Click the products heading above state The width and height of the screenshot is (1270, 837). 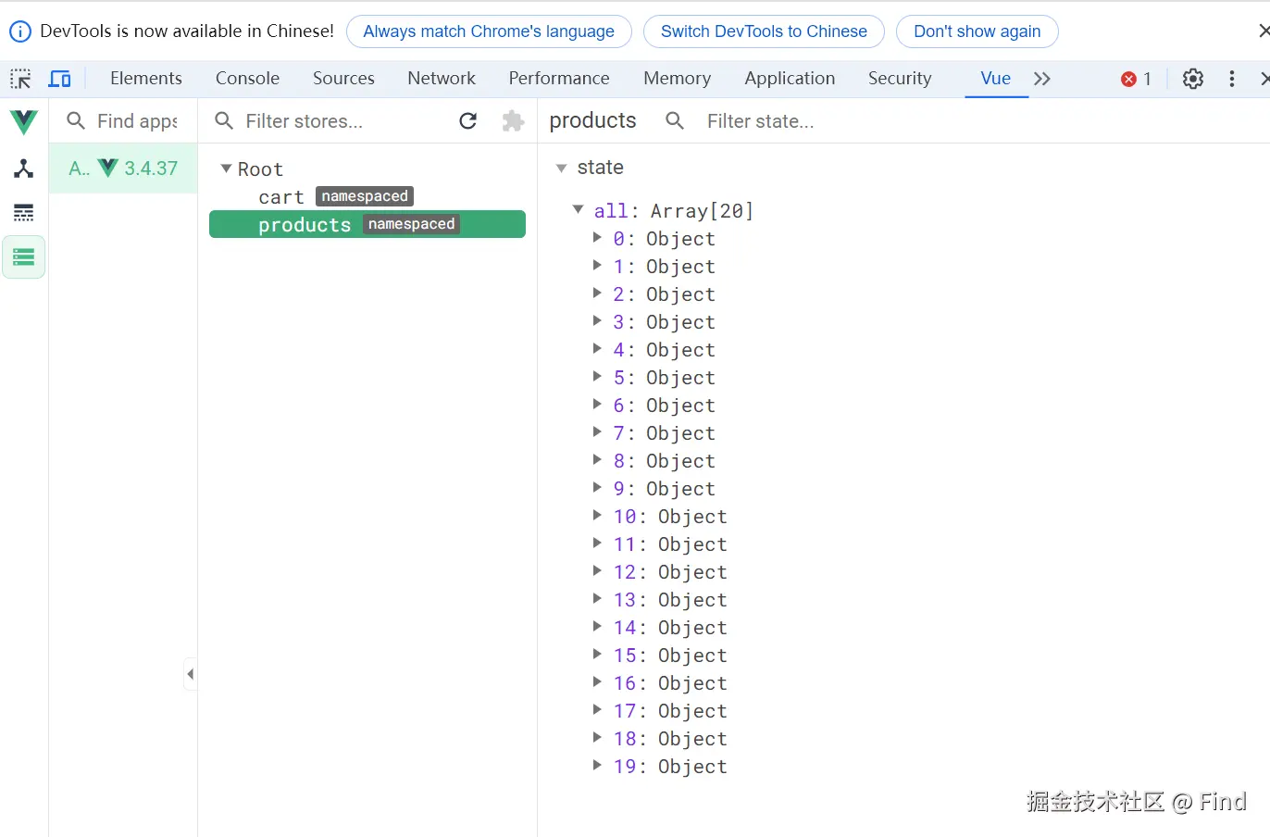[x=592, y=121]
